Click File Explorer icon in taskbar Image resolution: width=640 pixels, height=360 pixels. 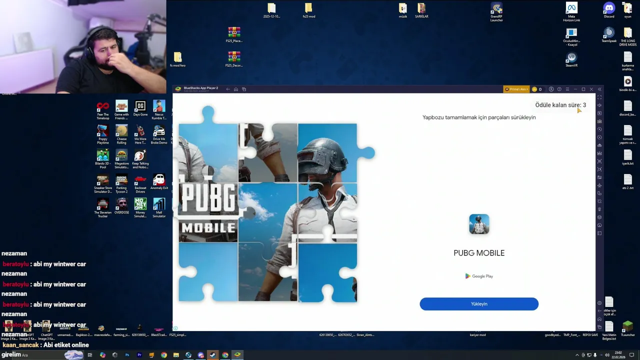click(176, 355)
